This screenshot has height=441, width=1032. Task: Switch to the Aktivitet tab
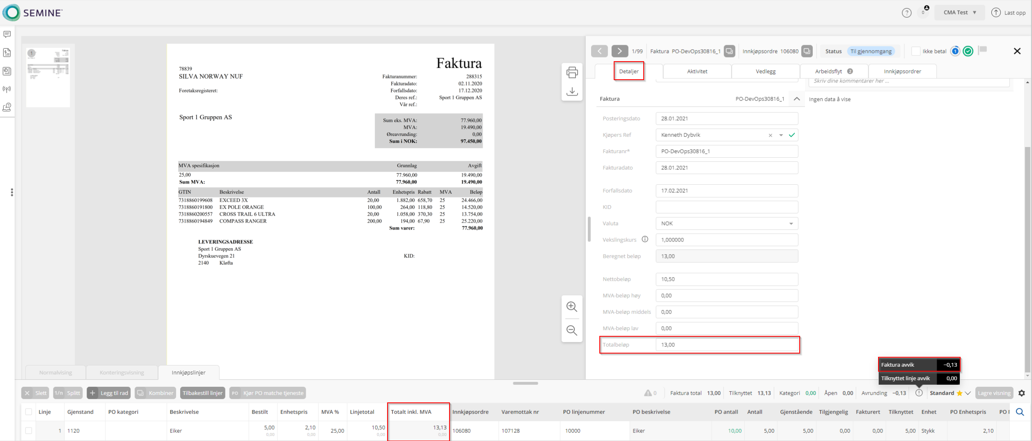coord(697,71)
